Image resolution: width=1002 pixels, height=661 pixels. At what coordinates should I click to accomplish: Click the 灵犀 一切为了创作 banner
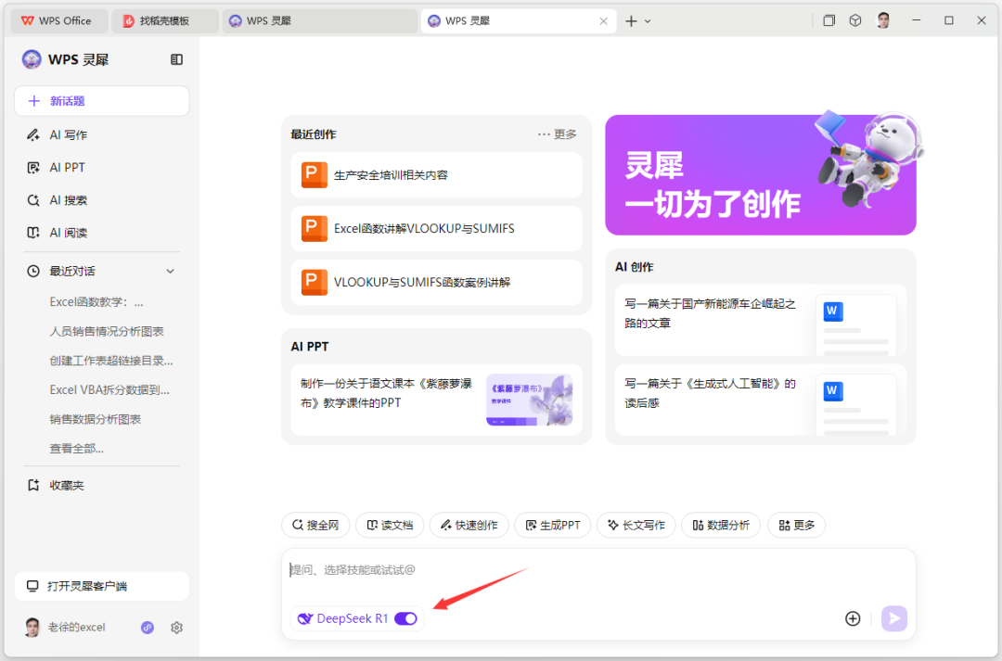(761, 175)
